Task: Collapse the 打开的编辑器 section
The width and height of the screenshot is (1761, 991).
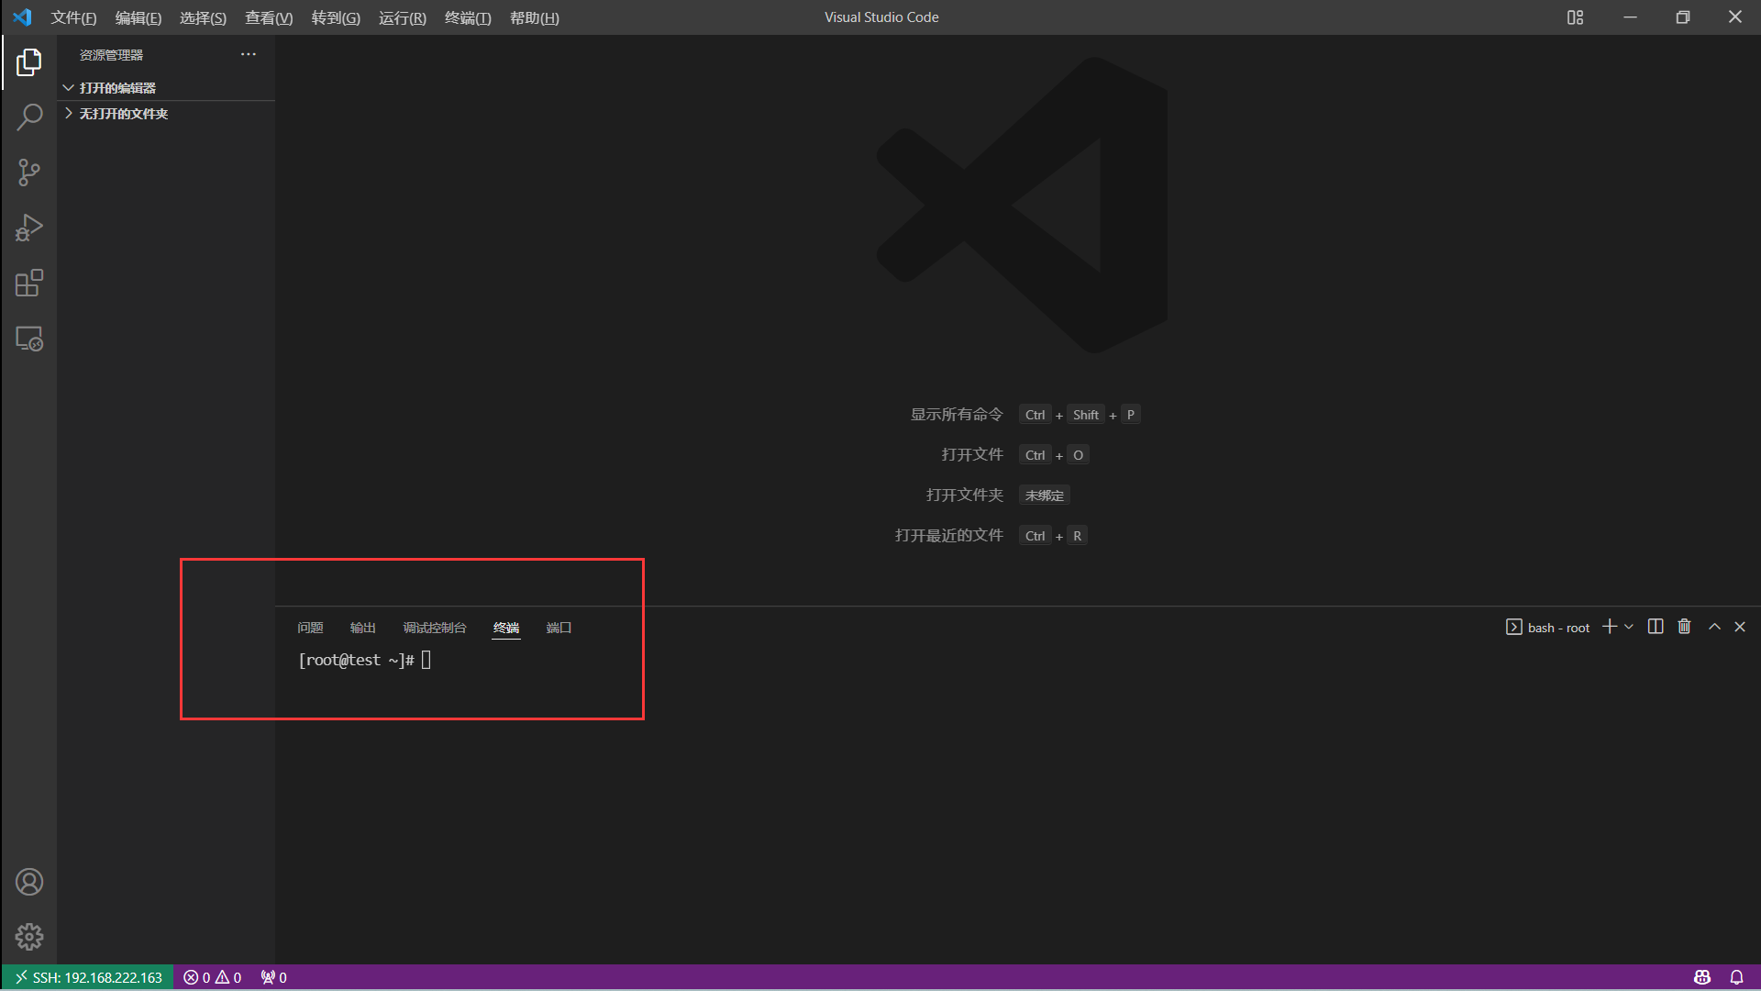Action: click(166, 87)
